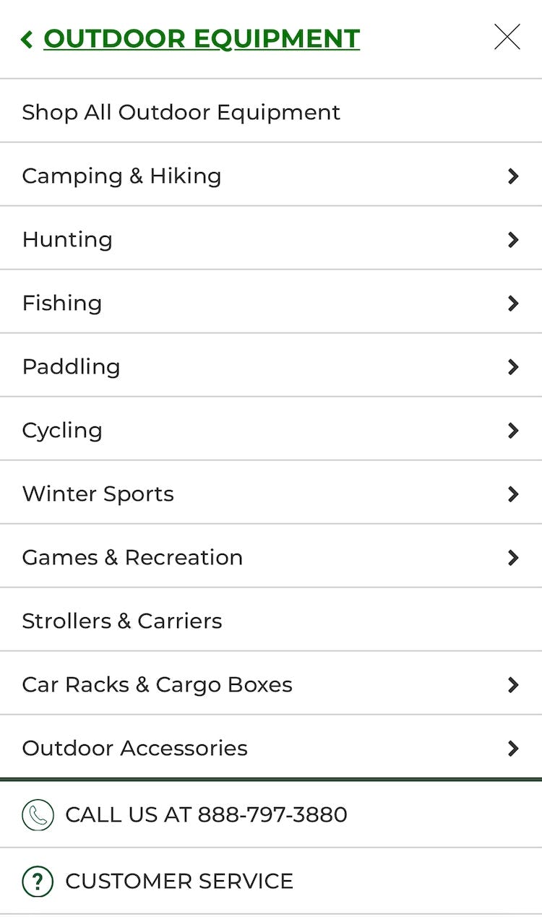The image size is (542, 917).
Task: Tap Call Us at 888-797-3880 link
Action: pyautogui.click(x=206, y=815)
